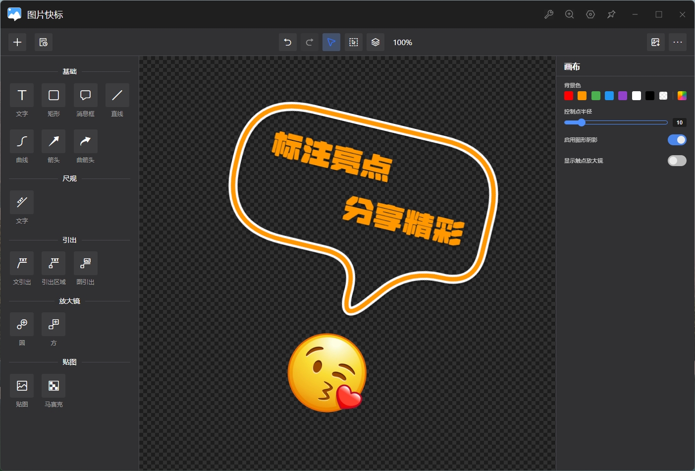Set background color to white
695x471 pixels.
[637, 96]
